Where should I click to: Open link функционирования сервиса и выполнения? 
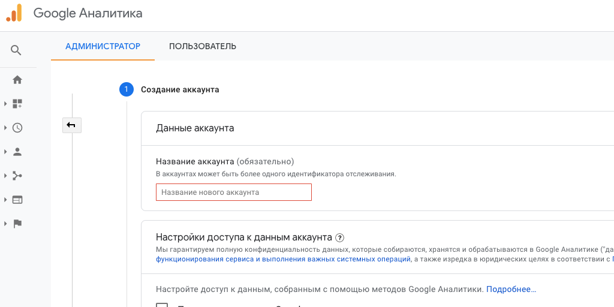pyautogui.click(x=283, y=259)
